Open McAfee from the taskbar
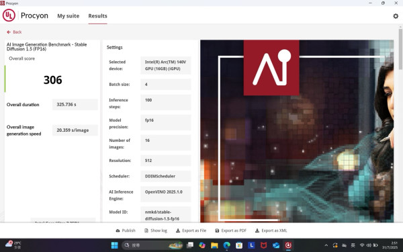Screen dimensions: 403x252 [x=264, y=245]
